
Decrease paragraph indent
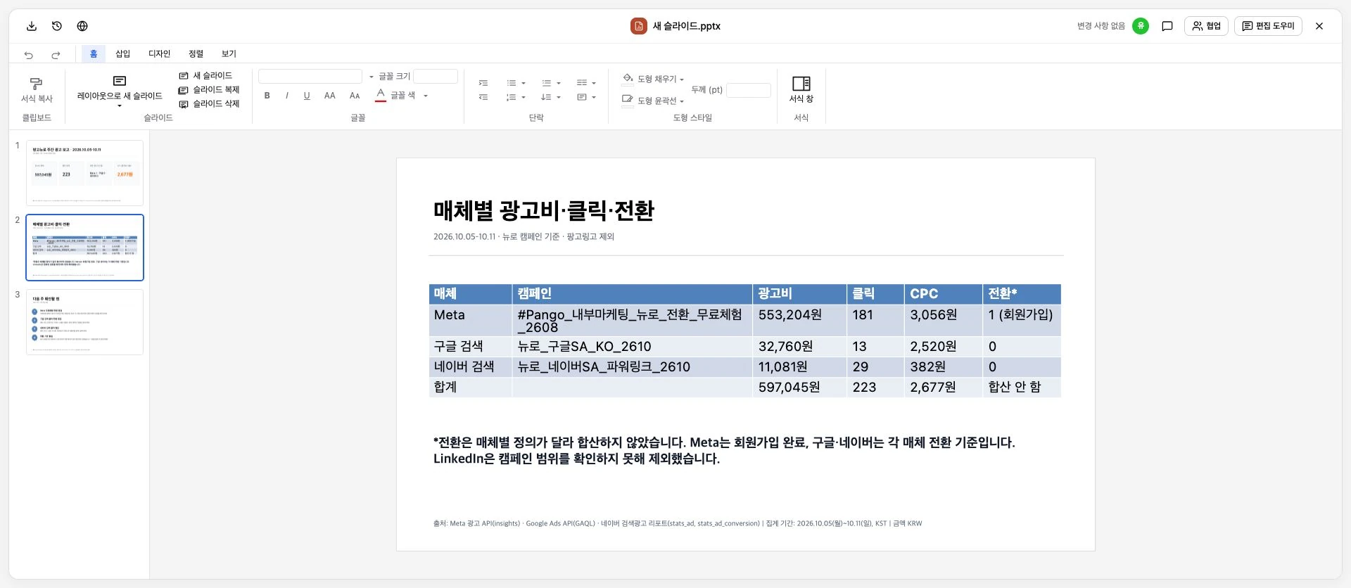click(483, 97)
